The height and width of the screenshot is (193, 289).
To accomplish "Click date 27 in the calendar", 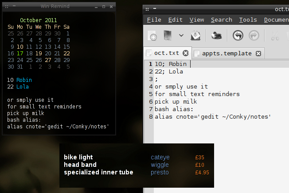I will coord(48,60).
